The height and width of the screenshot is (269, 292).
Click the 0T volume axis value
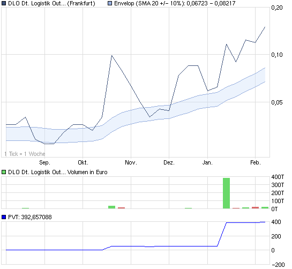[x=274, y=209]
